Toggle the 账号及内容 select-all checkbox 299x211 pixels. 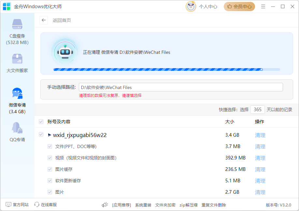pos(41,122)
